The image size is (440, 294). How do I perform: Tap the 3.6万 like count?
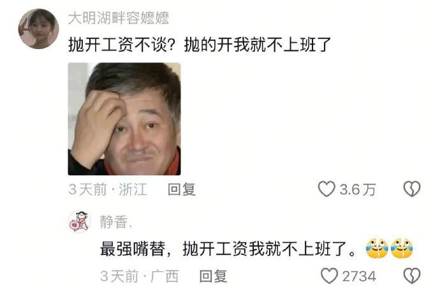click(358, 189)
